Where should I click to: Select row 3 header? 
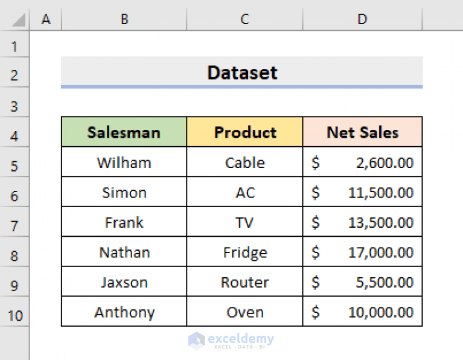coord(14,102)
